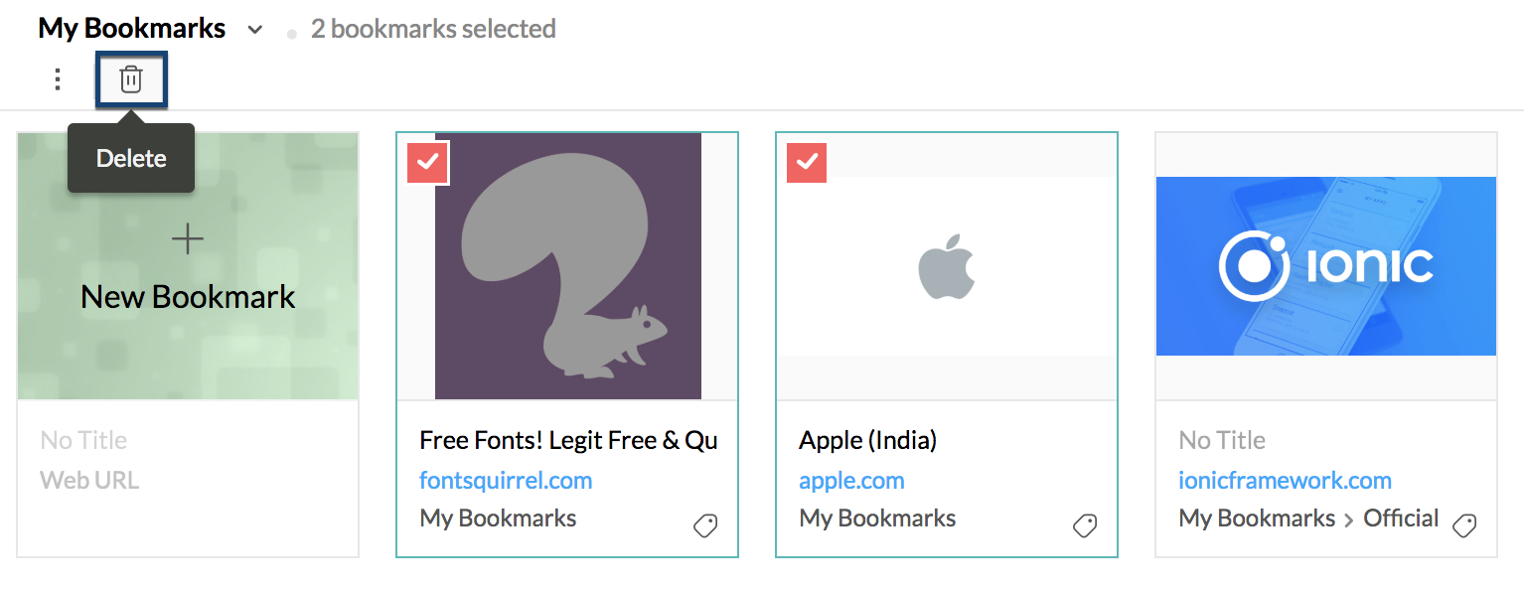Click the Ionic logo thumbnail
Image resolution: width=1524 pixels, height=594 pixels.
point(1325,266)
